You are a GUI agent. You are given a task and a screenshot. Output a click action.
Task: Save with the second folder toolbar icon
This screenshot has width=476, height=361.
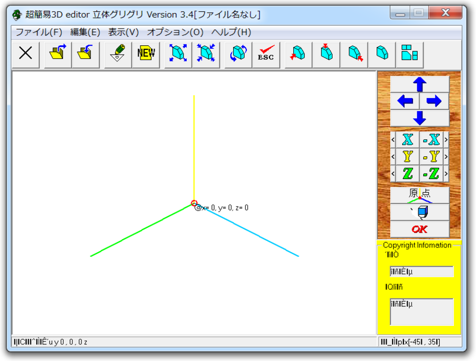86,54
